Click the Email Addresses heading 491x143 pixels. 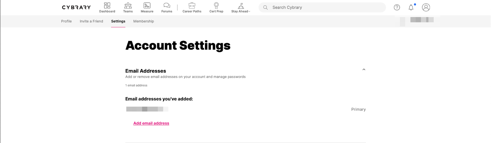pos(145,71)
